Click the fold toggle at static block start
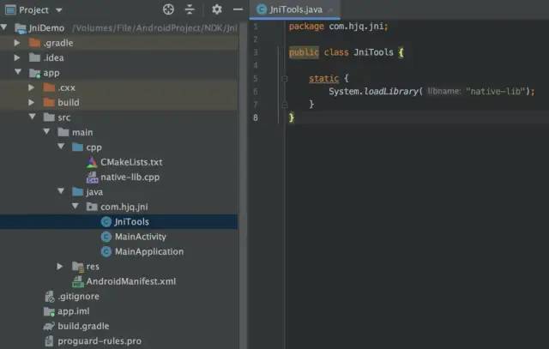 tap(285, 79)
